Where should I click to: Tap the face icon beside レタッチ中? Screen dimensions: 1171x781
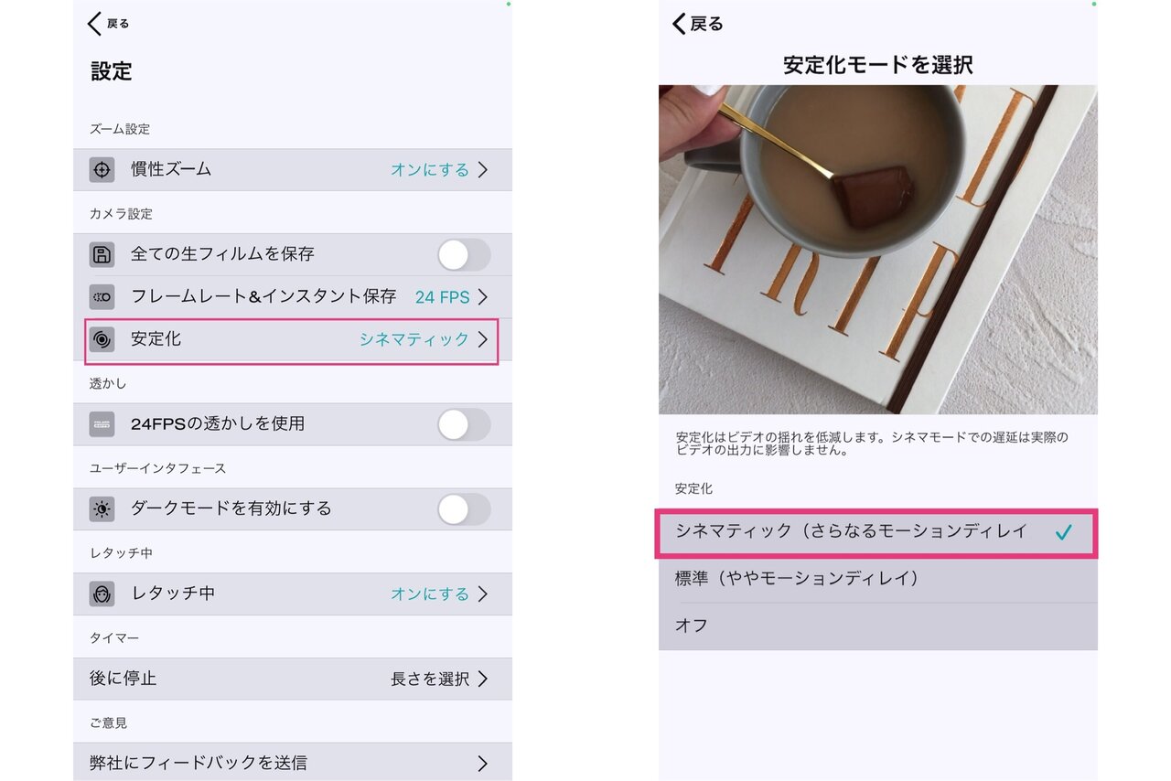pos(102,594)
